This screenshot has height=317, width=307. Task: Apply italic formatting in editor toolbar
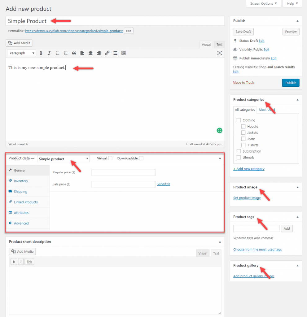(x=49, y=53)
